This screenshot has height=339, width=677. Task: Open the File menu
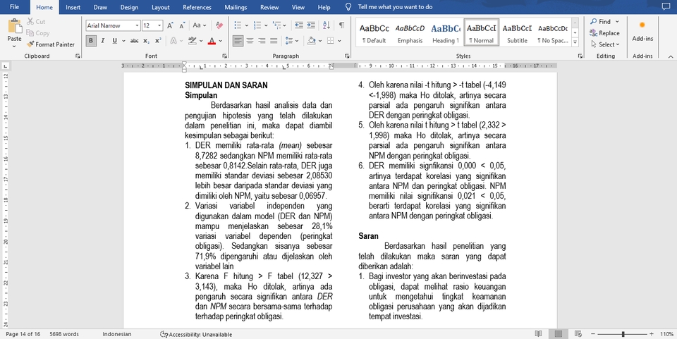(14, 7)
